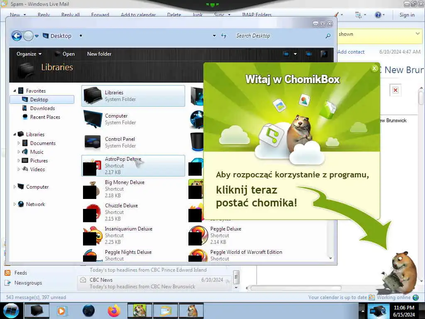Expand the Documents library node

[19, 143]
